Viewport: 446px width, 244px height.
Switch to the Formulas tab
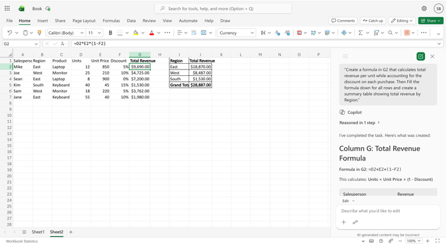point(111,20)
